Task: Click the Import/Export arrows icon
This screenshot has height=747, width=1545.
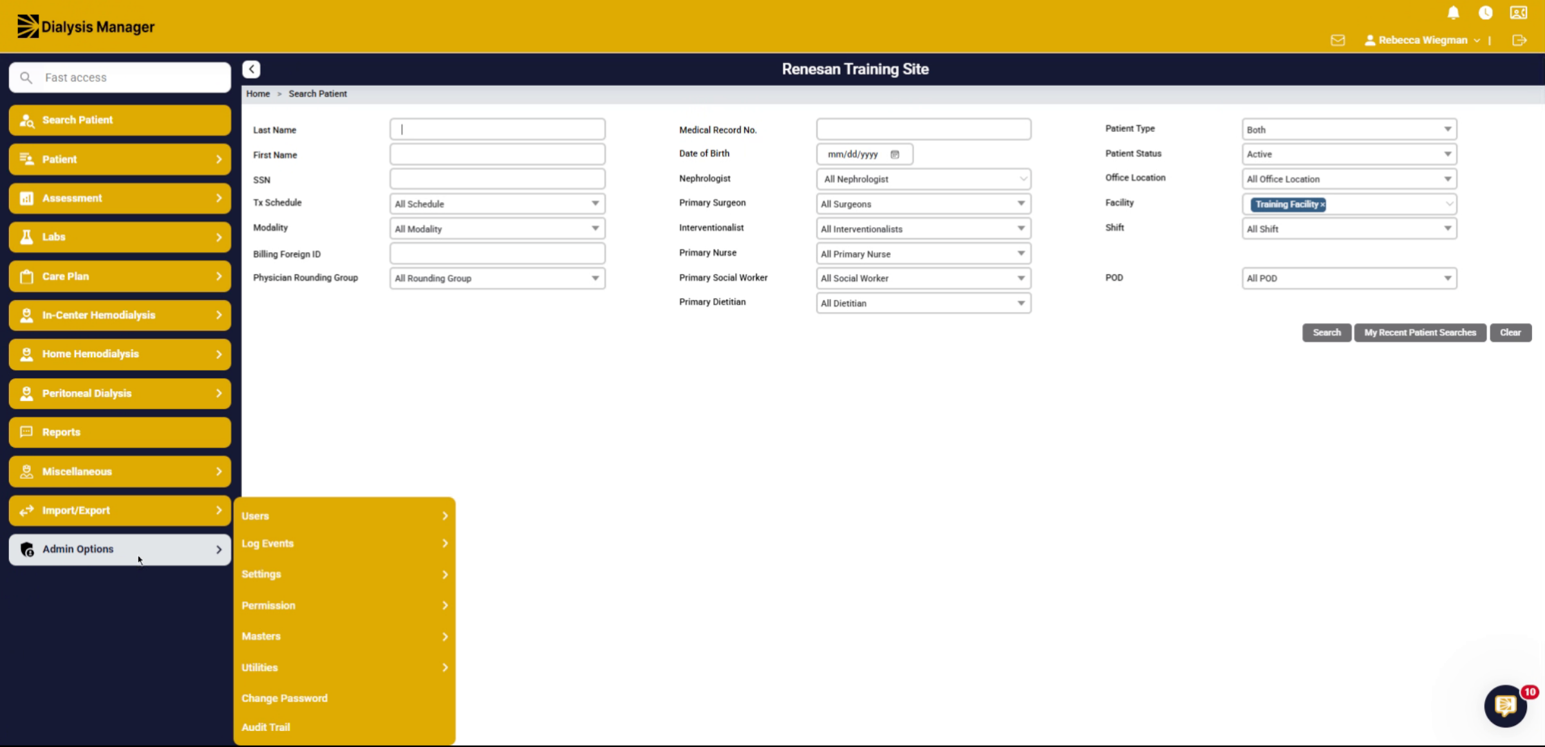Action: point(26,511)
